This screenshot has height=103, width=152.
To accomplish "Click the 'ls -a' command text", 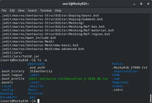I will tap(42, 60).
